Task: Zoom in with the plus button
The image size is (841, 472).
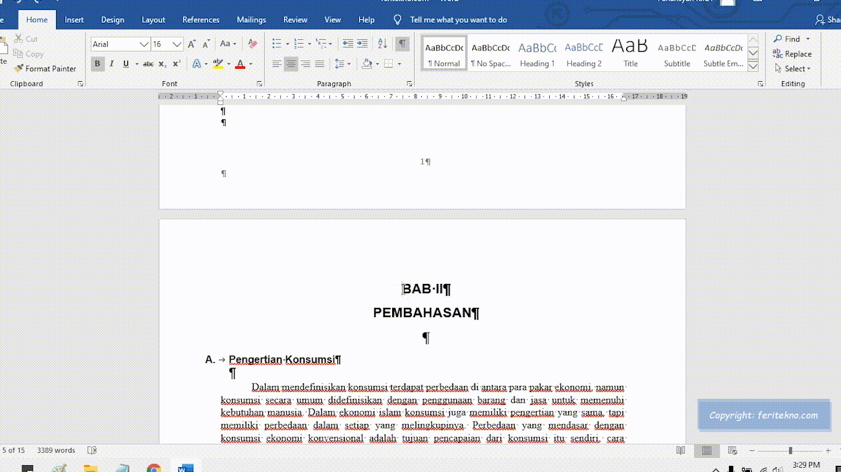Action: (x=828, y=450)
